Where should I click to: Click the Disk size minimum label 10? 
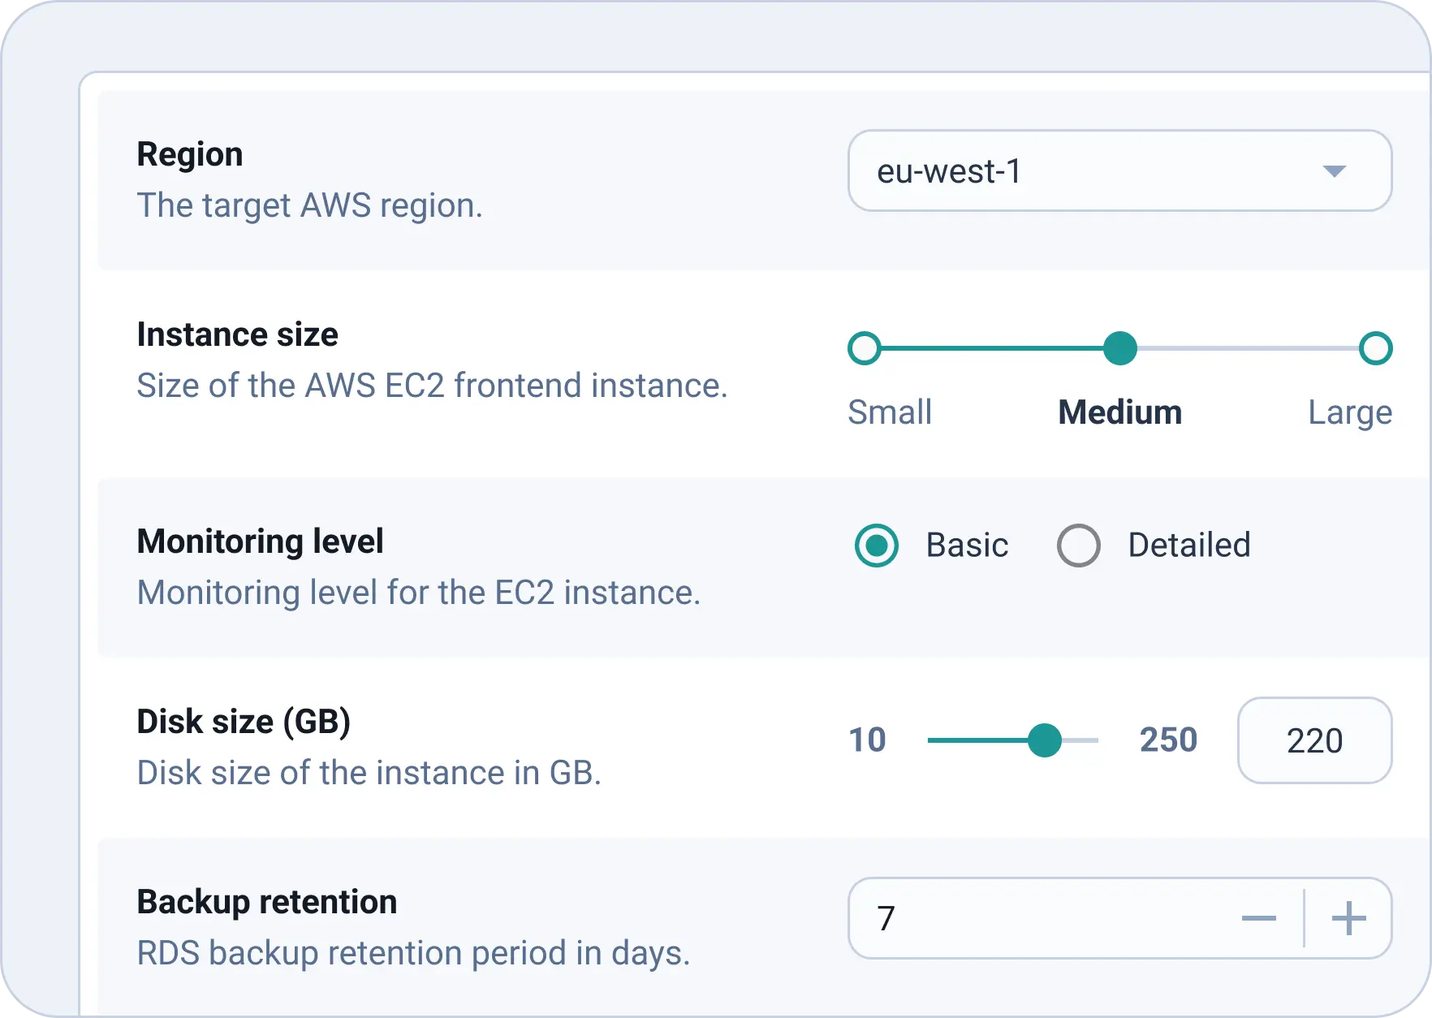[867, 740]
